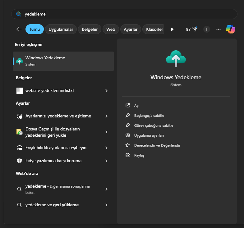Click the Copilot icon in search header

[230, 29]
